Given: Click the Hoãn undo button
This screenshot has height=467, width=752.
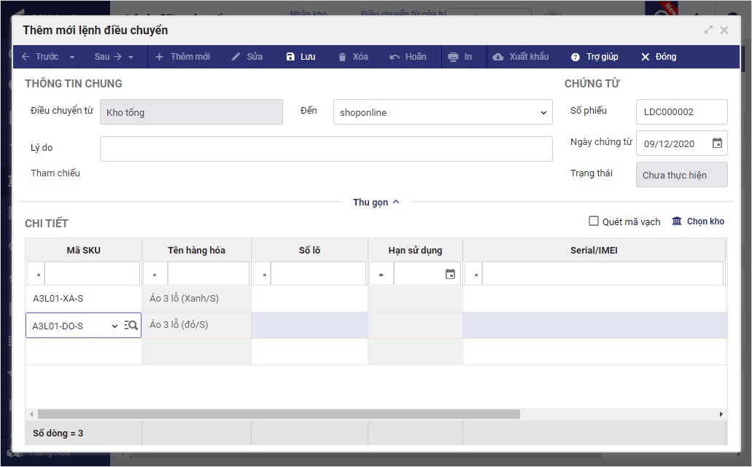Looking at the screenshot, I should tap(408, 57).
